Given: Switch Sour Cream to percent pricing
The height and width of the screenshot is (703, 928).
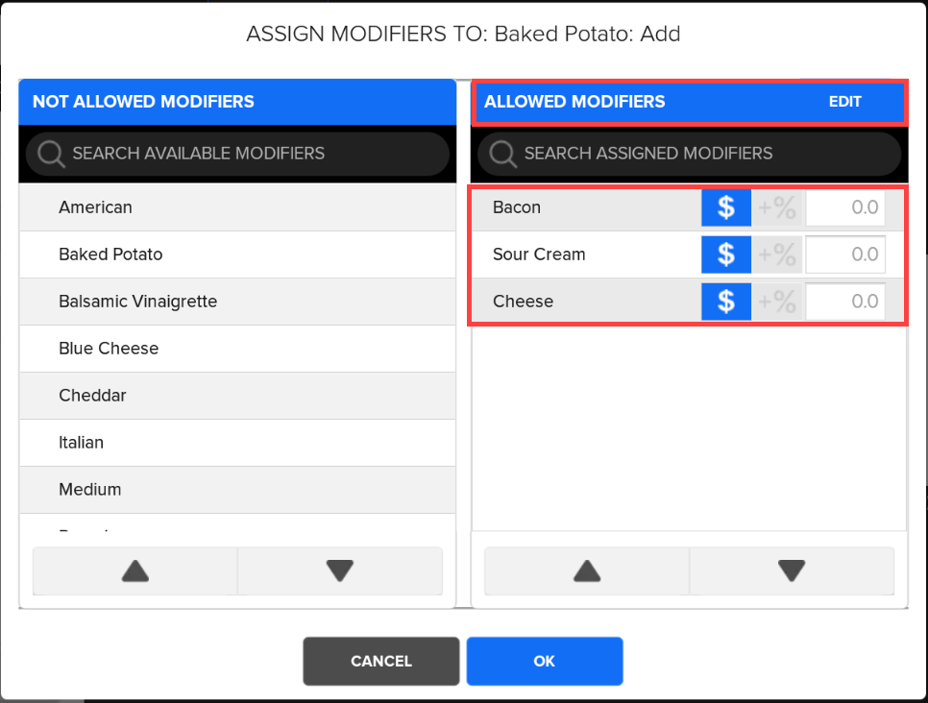Looking at the screenshot, I should (x=777, y=255).
